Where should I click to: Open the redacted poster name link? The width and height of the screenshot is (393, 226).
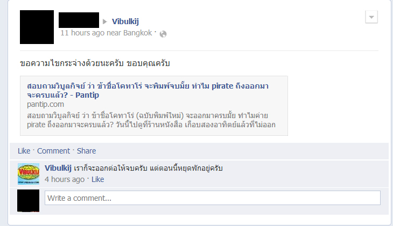coord(79,20)
